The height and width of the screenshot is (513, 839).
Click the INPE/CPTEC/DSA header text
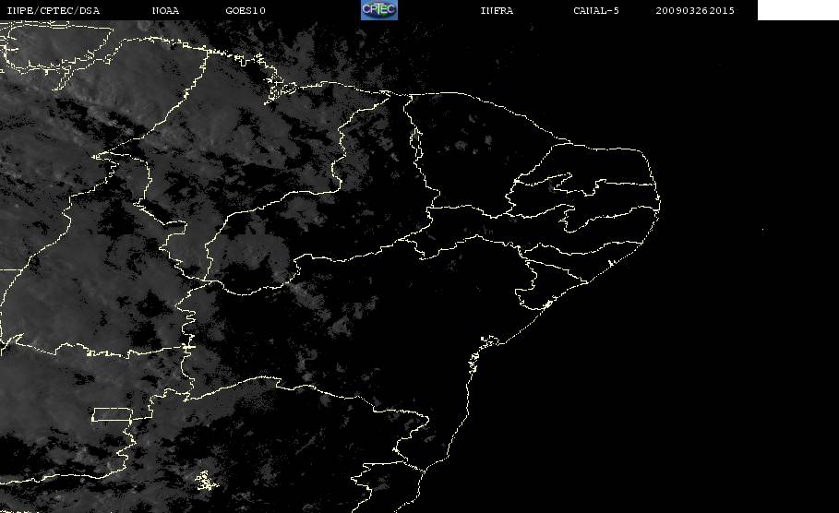coord(54,10)
